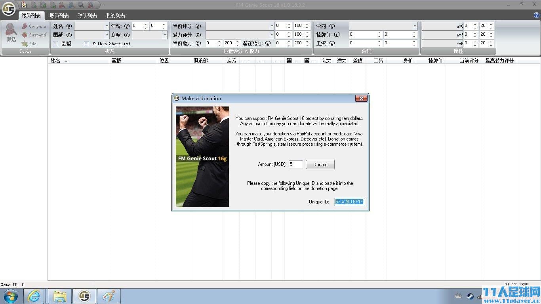Click the Compare tool icon

[x=25, y=26]
